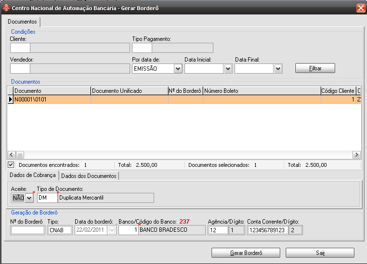Click the Cliente name display field
The width and height of the screenshot is (367, 264).
point(80,48)
